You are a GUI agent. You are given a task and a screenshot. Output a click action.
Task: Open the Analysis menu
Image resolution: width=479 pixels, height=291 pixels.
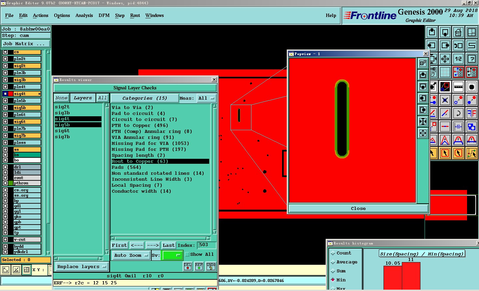click(84, 16)
